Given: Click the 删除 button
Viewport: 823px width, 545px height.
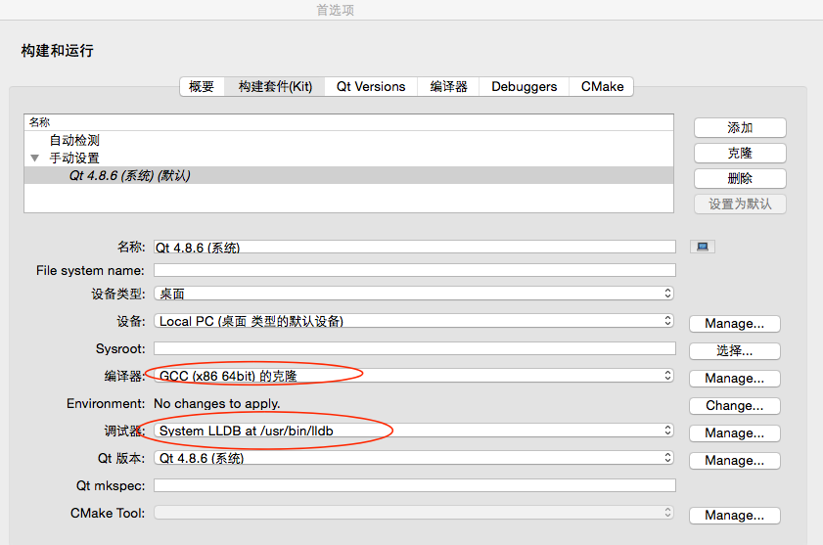Looking at the screenshot, I should coord(740,178).
